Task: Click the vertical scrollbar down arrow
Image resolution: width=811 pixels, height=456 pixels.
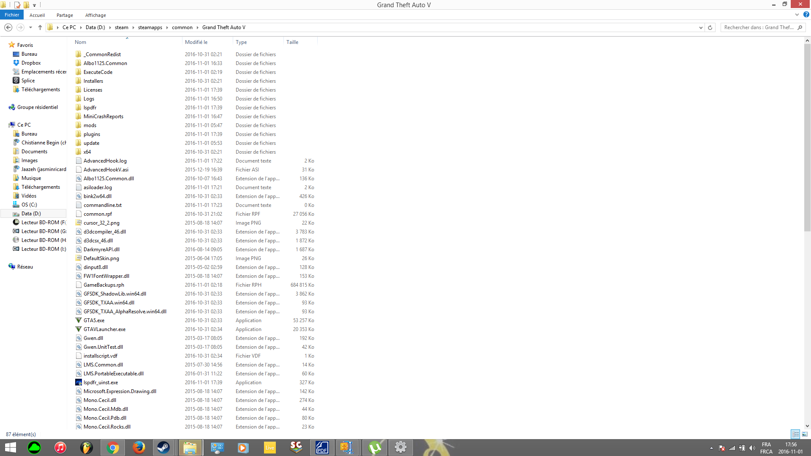Action: (807, 426)
